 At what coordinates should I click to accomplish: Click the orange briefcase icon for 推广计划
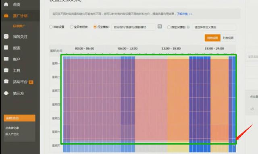[x=6, y=16]
